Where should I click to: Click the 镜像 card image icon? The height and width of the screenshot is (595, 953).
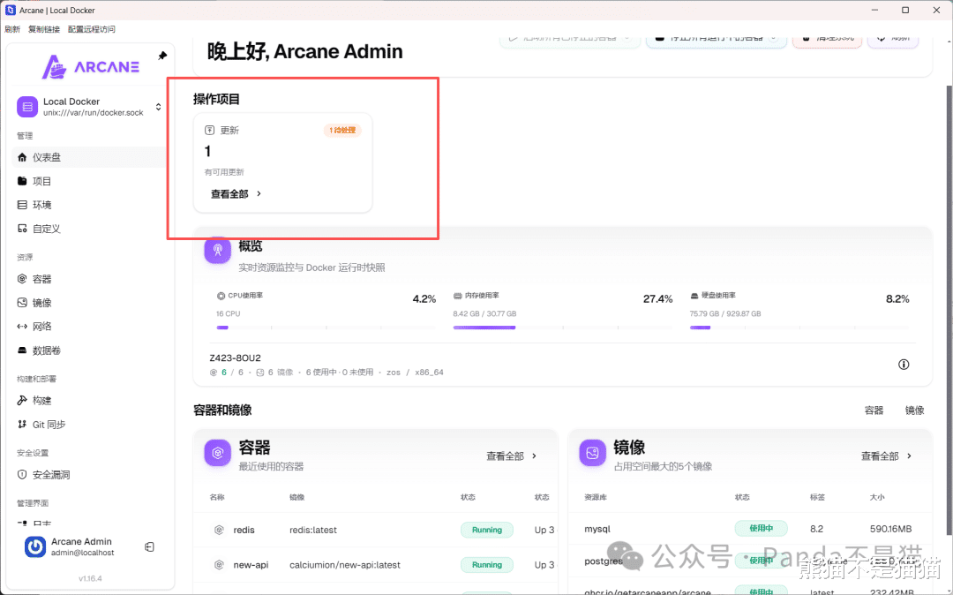593,453
